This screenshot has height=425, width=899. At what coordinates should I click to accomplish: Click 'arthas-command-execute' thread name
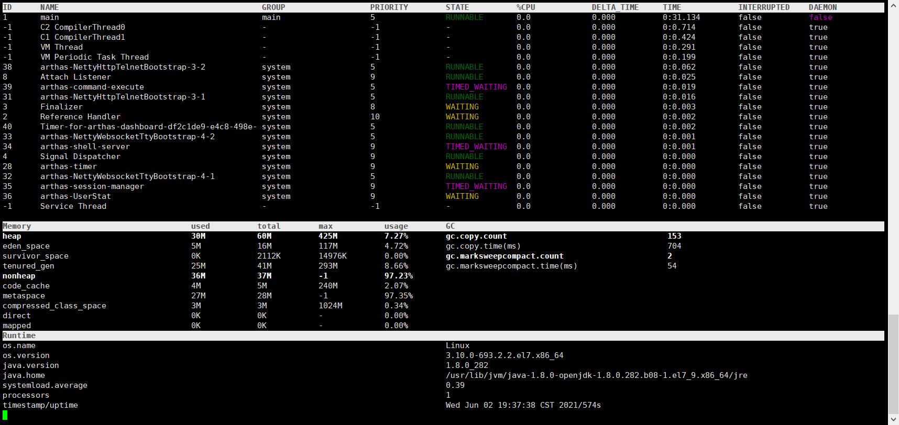click(92, 87)
